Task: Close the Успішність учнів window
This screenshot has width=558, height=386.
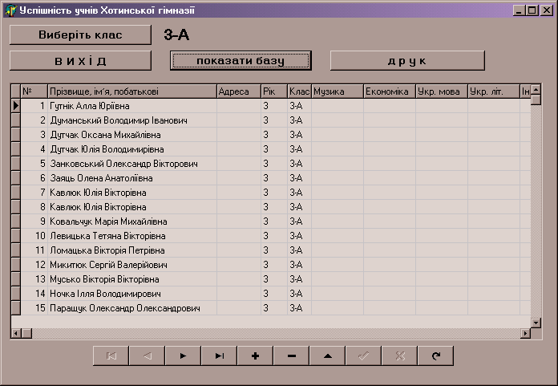Action: click(546, 10)
